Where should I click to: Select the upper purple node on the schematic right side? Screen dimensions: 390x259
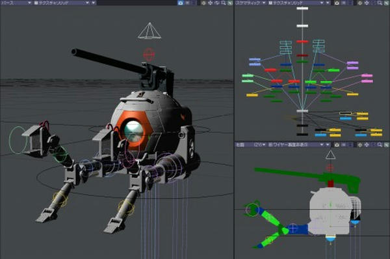[x=352, y=63]
